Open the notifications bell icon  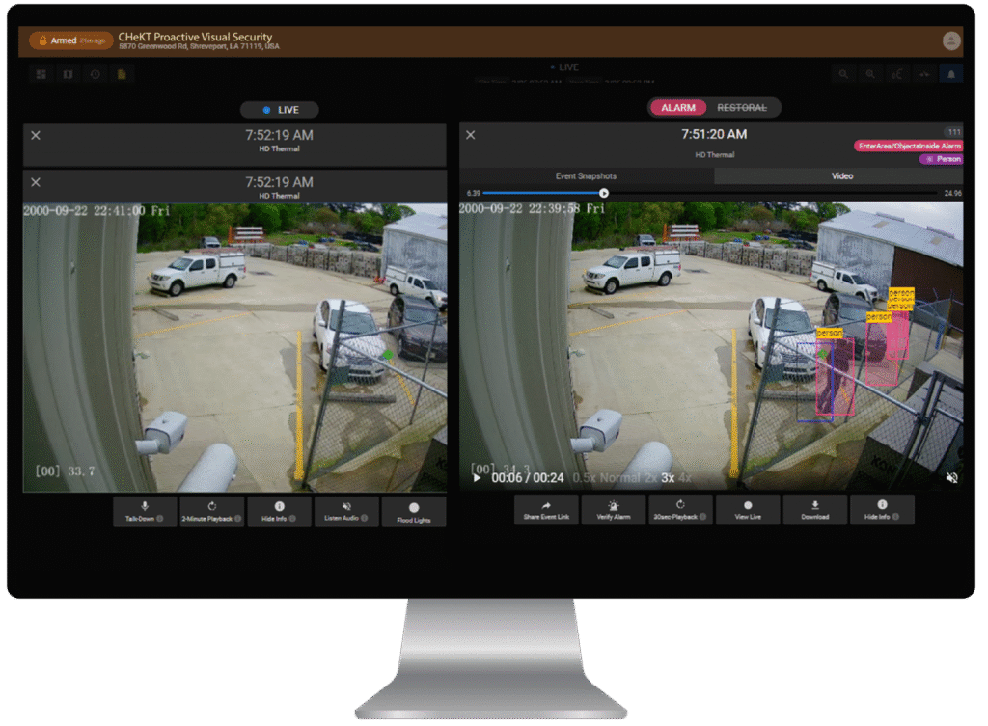pyautogui.click(x=950, y=73)
